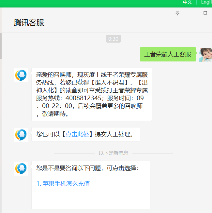Click the 0:30 timestamp label

(113, 39)
